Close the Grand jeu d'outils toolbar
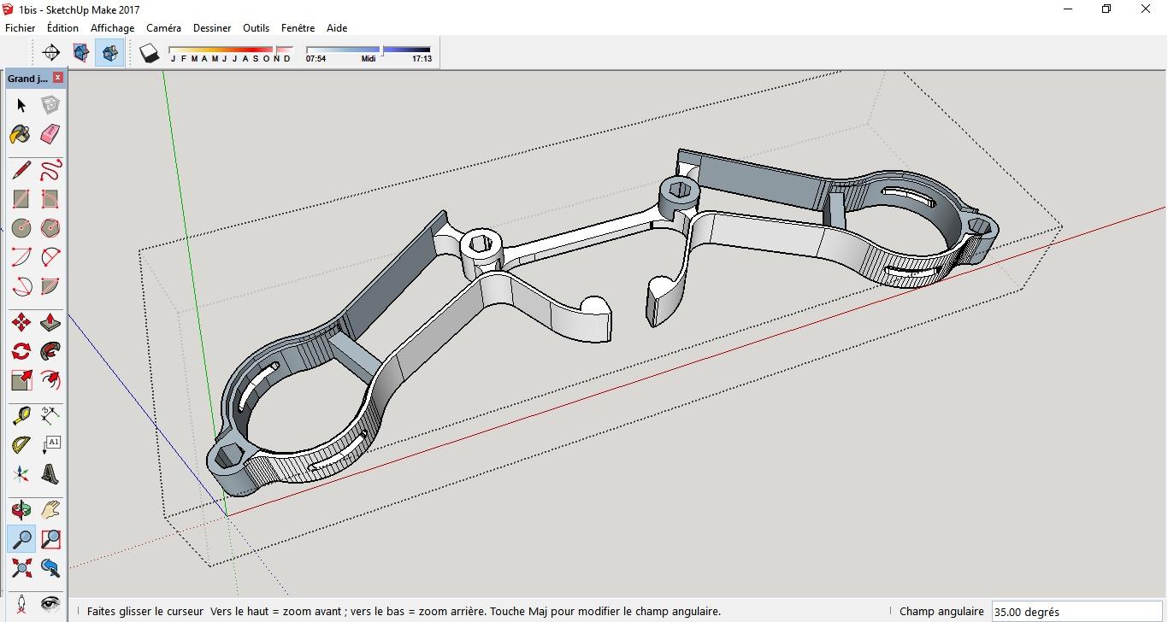The height and width of the screenshot is (622, 1168). 58,78
